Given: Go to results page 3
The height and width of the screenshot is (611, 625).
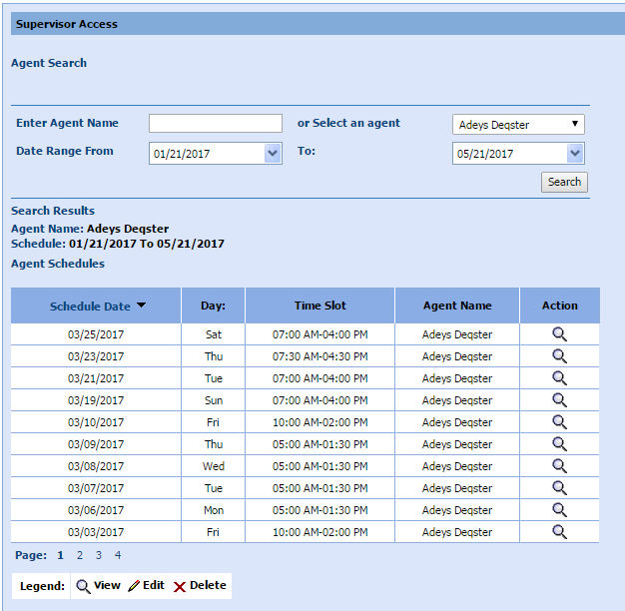Looking at the screenshot, I should click(x=98, y=555).
